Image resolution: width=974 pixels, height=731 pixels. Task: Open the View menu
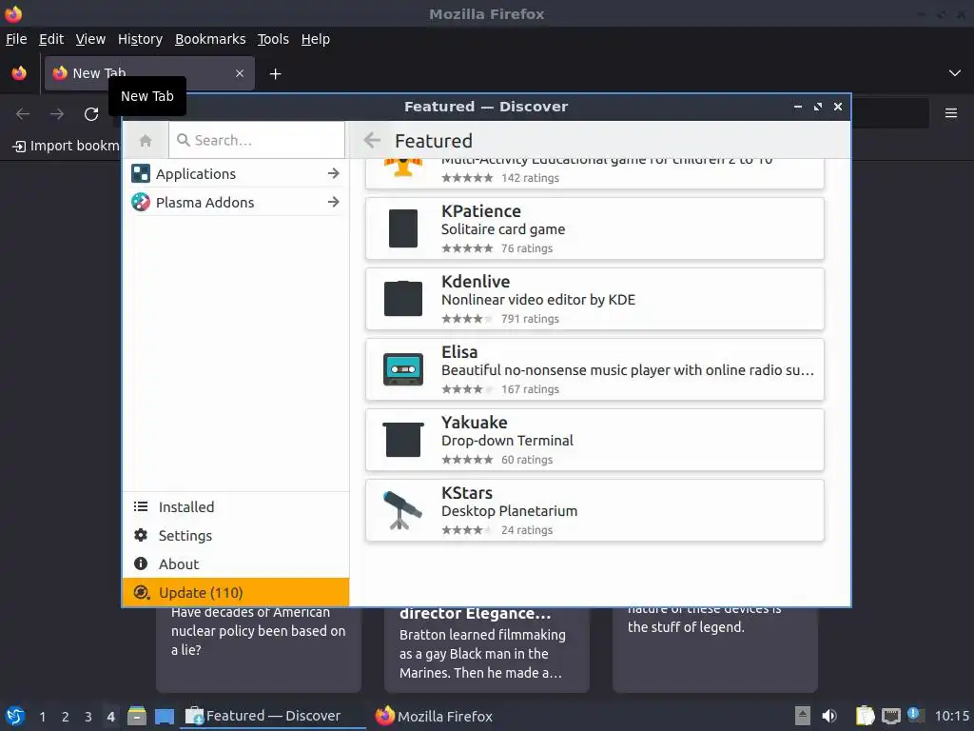tap(90, 39)
